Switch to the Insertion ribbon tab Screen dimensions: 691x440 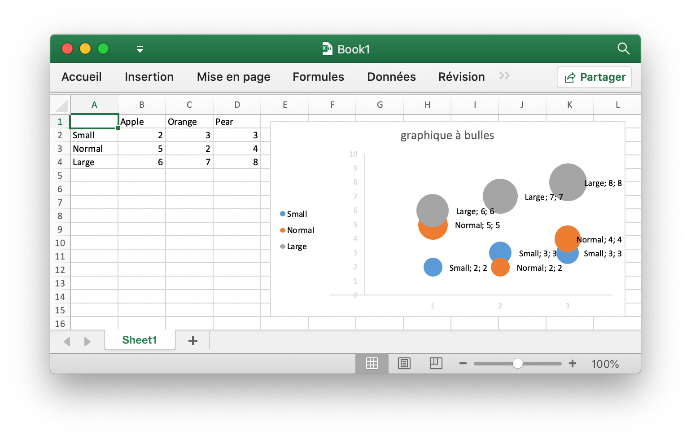149,77
